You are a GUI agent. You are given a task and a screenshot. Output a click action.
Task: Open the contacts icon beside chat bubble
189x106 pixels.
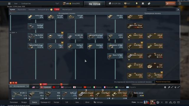[171, 102]
